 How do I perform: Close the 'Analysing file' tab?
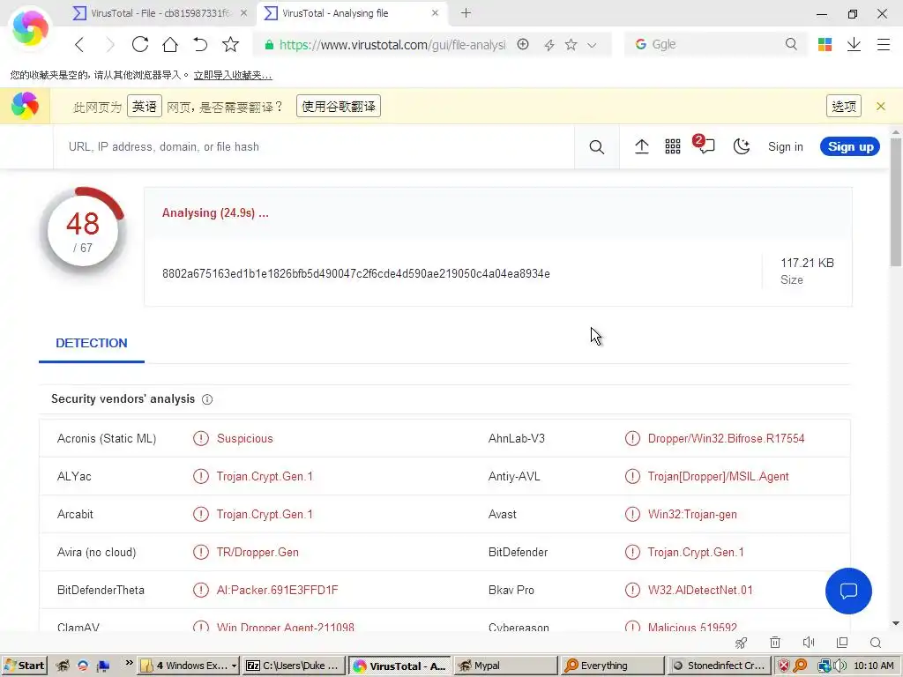(435, 12)
